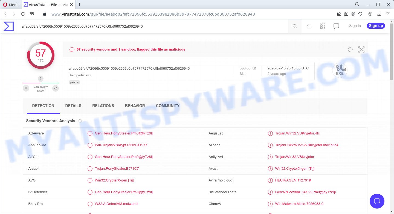Click the ALYac Gen:Heur.PonyStealer detection result

(x=124, y=157)
